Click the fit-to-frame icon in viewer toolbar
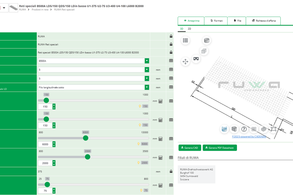Screen dimensions: 293x195 click(x=273, y=129)
